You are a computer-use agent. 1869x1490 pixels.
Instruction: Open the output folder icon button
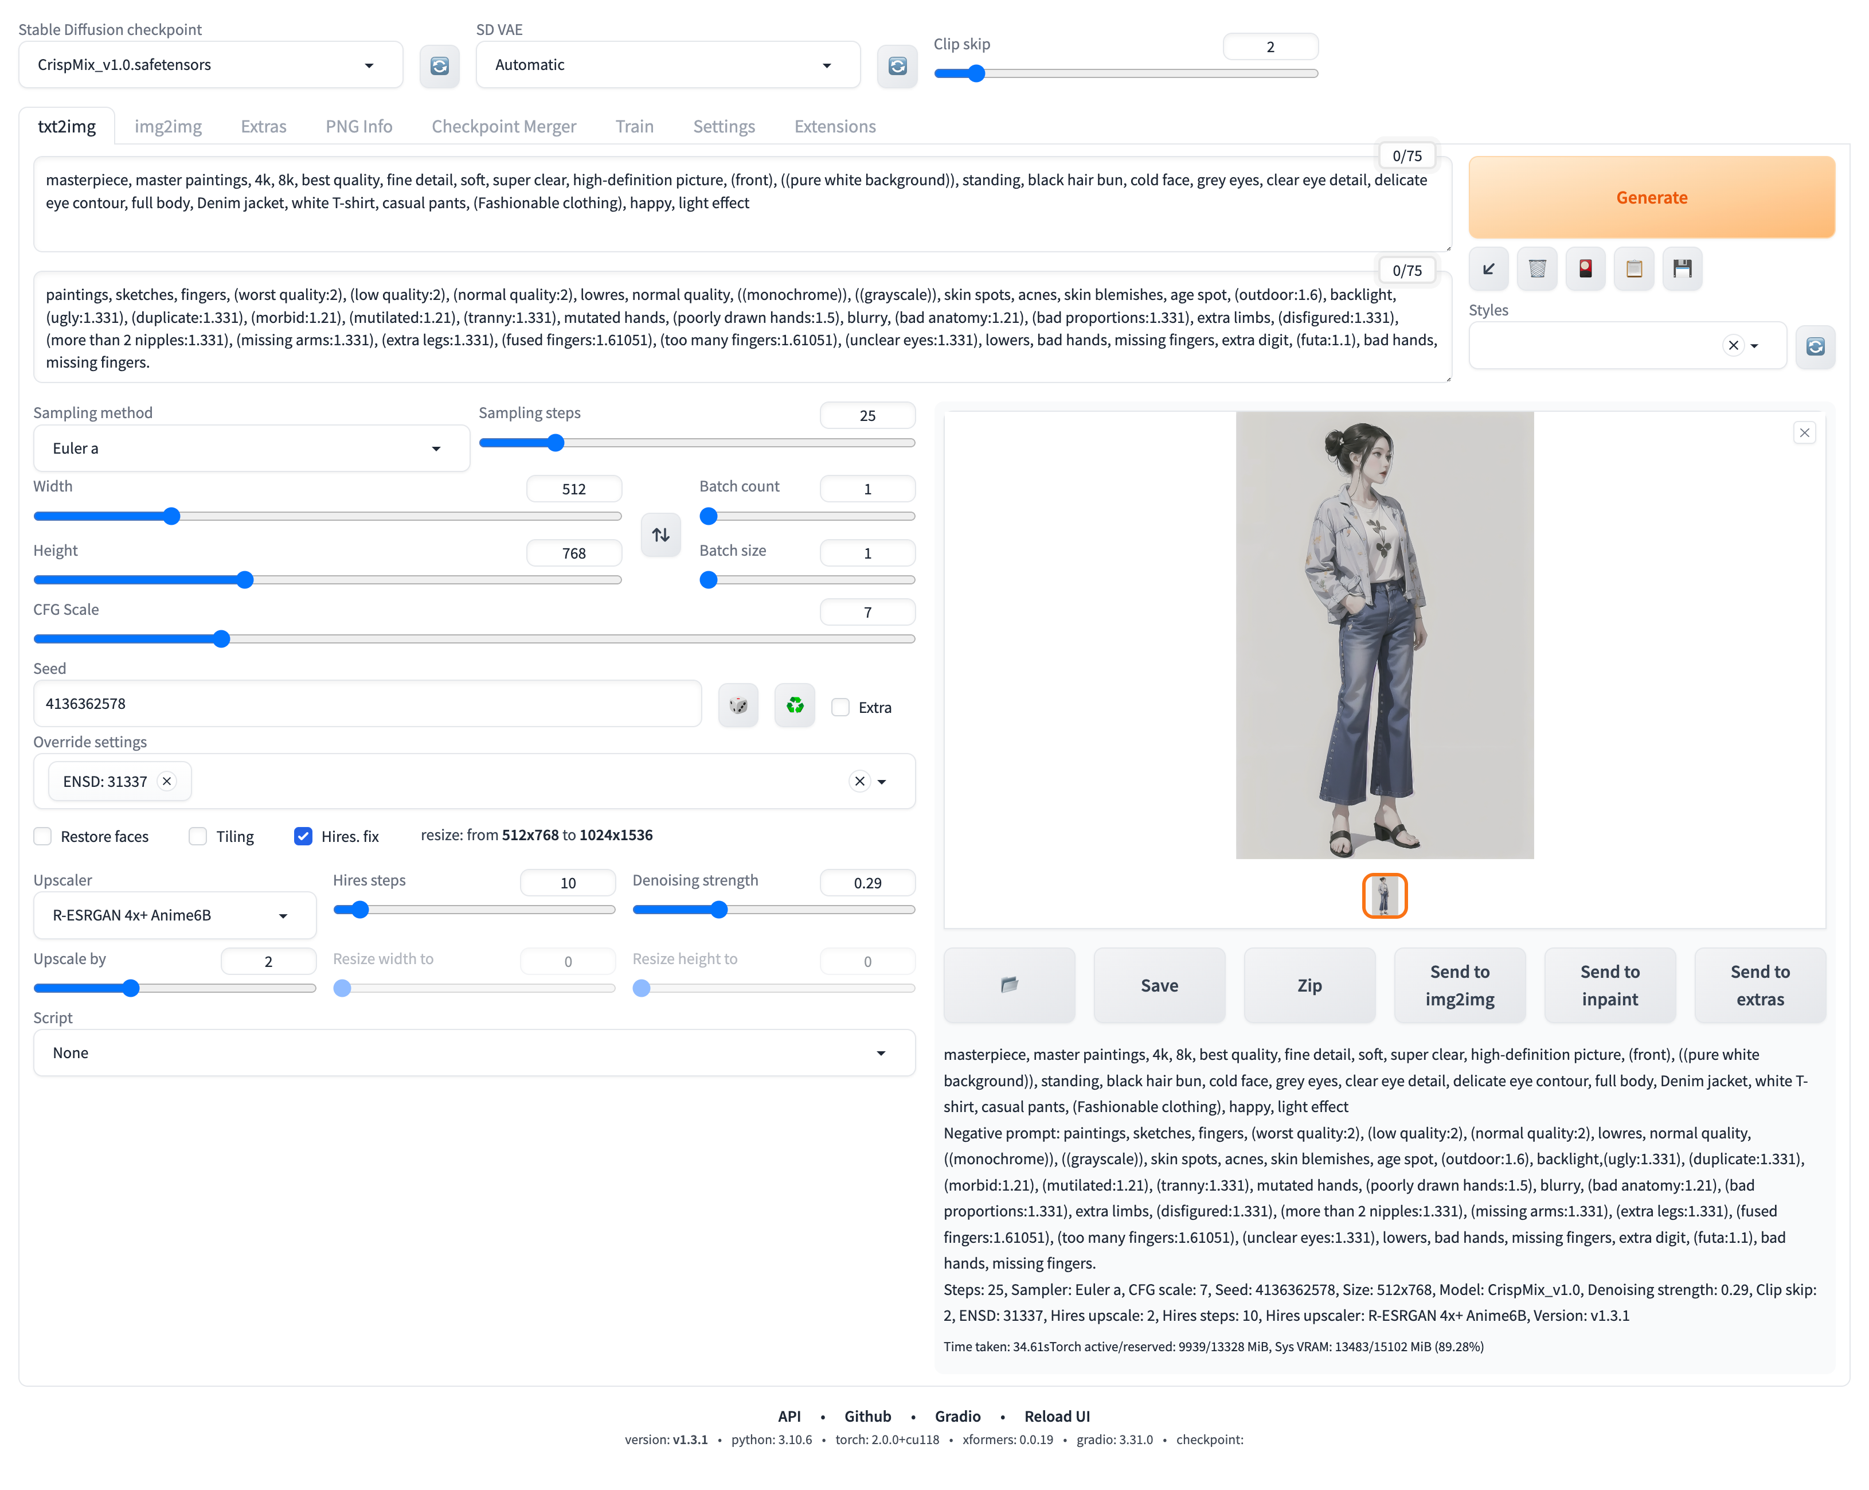point(1009,984)
